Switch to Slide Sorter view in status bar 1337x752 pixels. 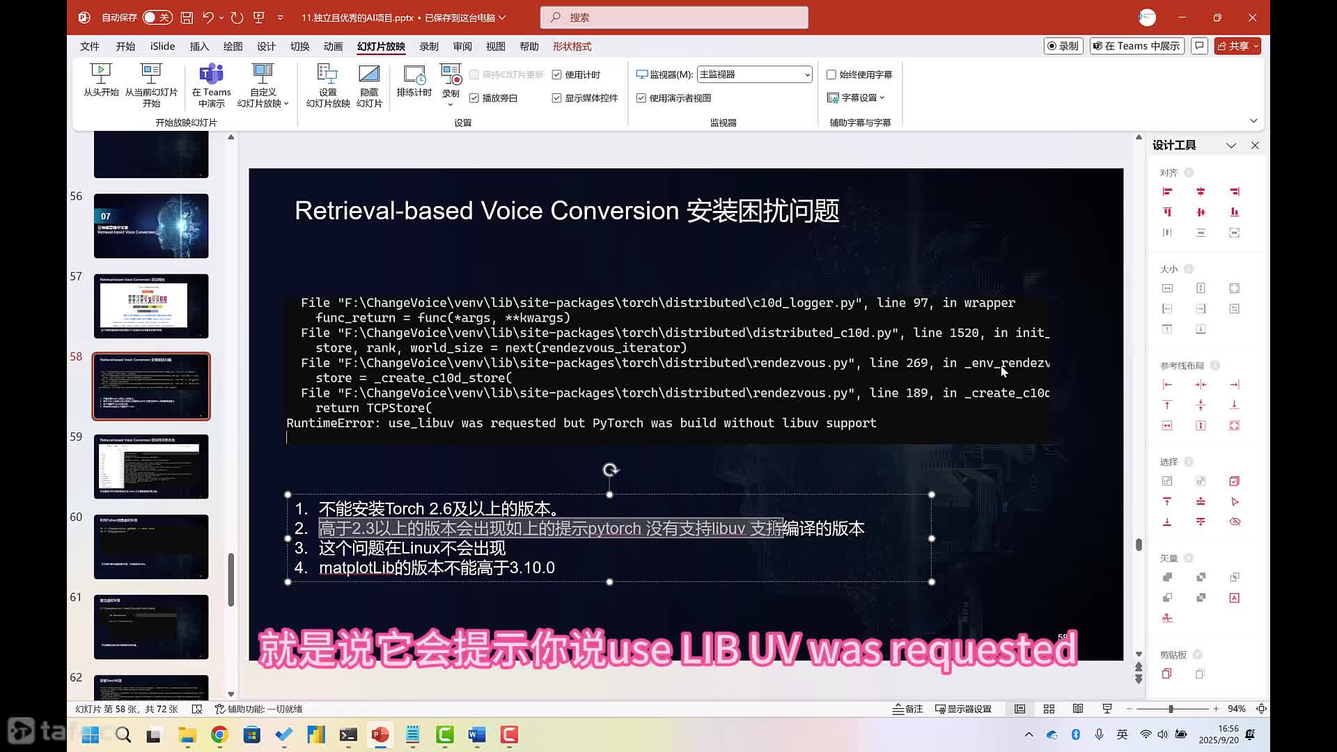(x=1049, y=709)
